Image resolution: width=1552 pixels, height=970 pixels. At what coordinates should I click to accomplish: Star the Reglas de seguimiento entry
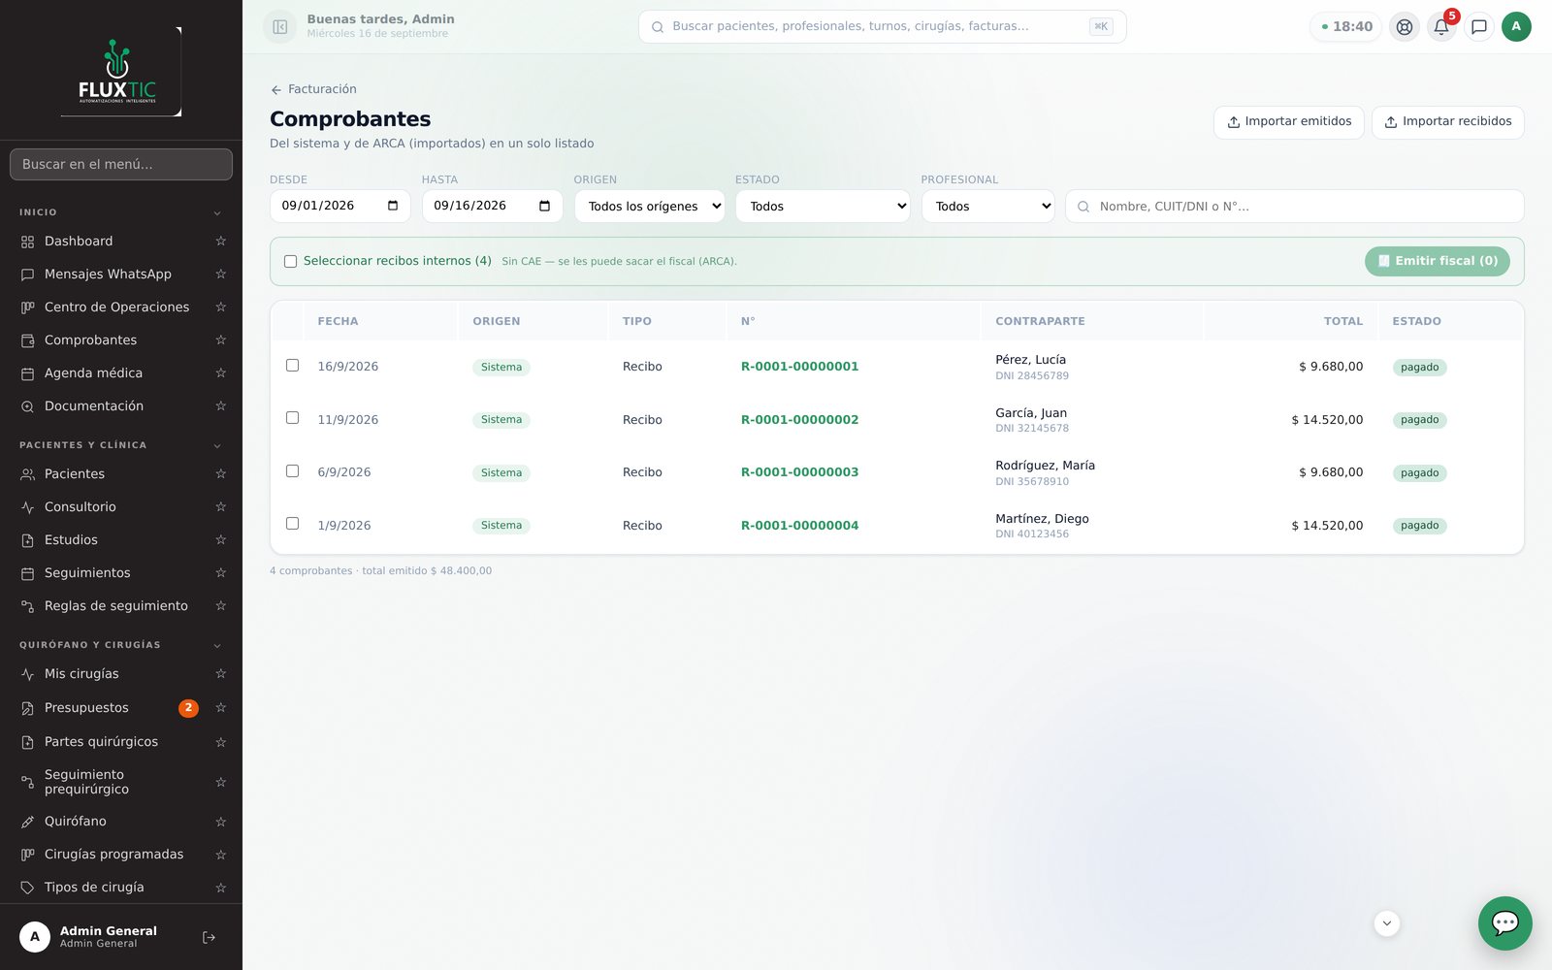pos(220,606)
